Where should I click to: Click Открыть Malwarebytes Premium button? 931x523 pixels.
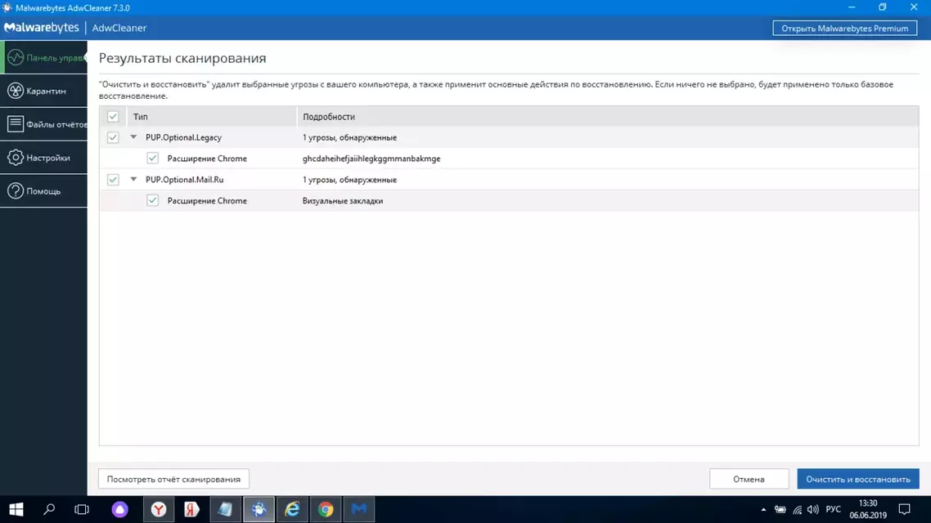(844, 28)
